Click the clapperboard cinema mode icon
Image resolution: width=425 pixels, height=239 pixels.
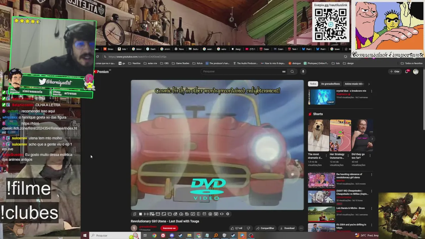tap(158, 214)
